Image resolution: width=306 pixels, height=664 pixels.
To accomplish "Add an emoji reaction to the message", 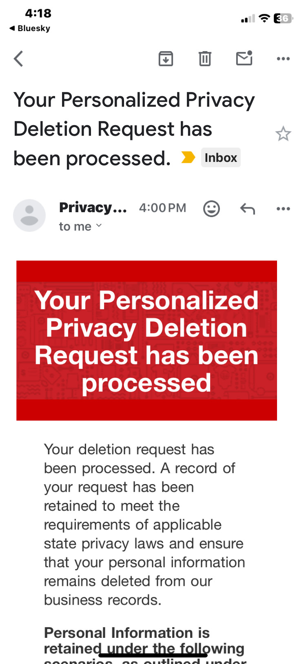I will 211,209.
